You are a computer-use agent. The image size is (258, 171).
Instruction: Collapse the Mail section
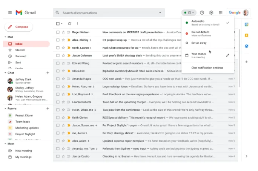pyautogui.click(x=5, y=37)
